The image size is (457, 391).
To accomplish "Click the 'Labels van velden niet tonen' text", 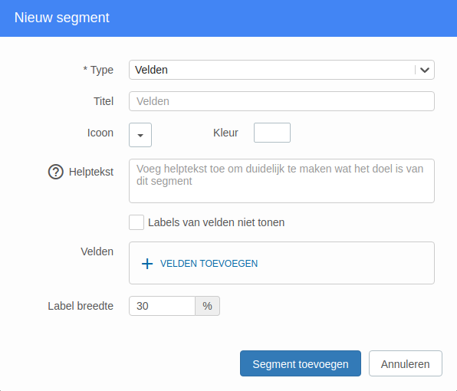I will click(x=216, y=222).
